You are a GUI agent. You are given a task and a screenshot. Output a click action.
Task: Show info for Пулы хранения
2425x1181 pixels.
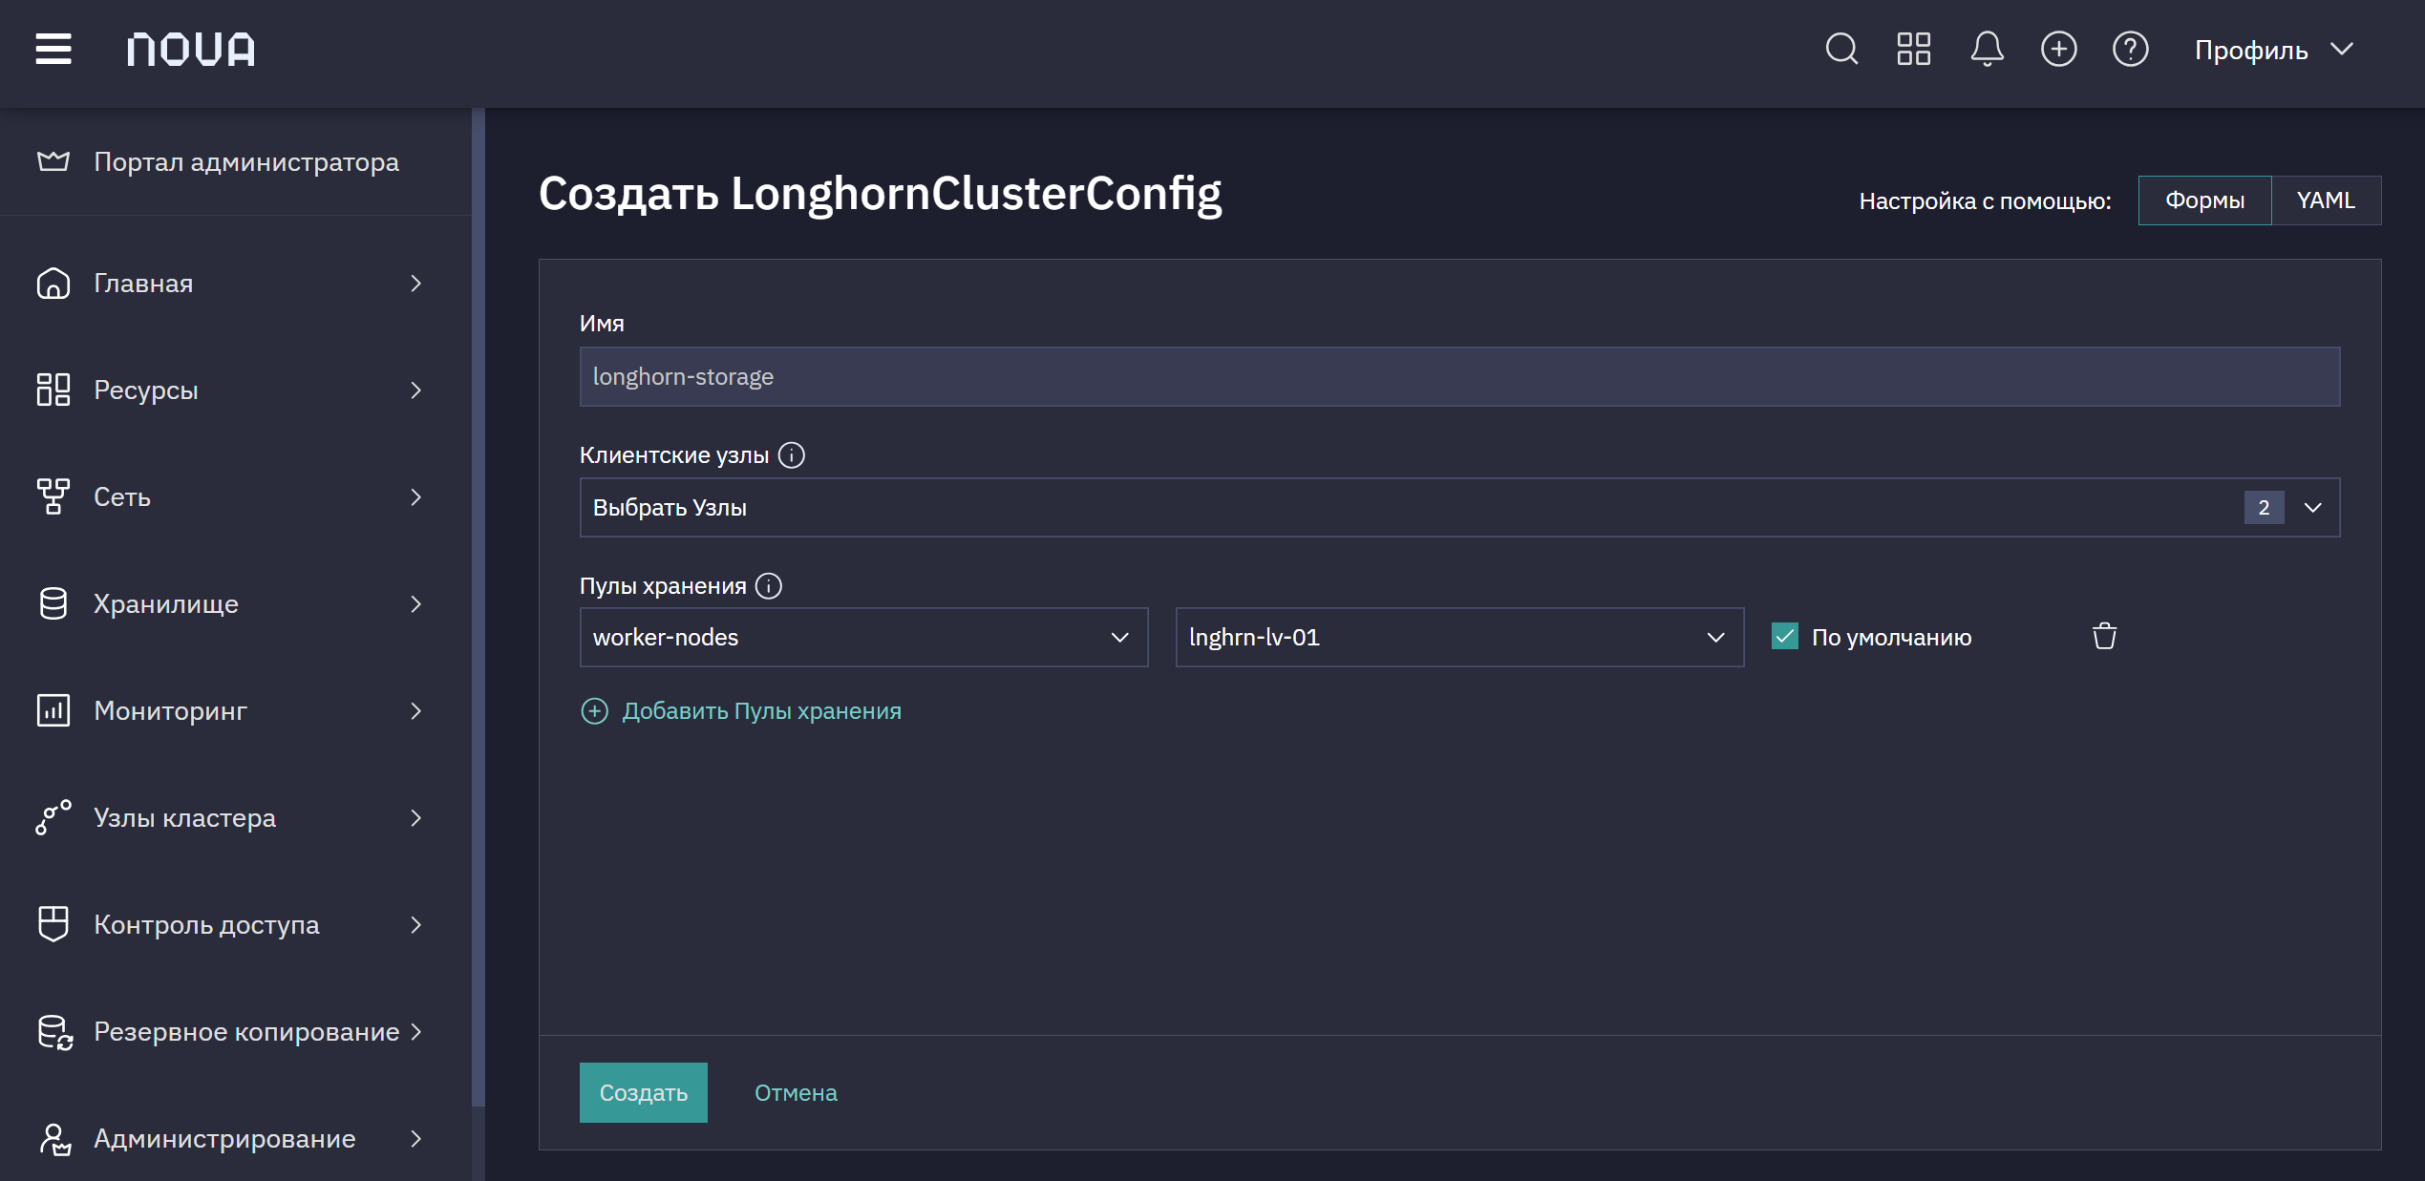tap(769, 586)
